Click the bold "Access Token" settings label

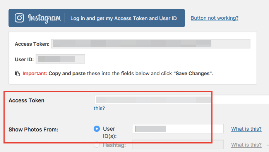[x=26, y=100]
